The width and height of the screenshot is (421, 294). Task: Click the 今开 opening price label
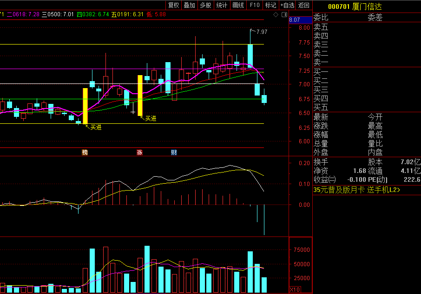[375, 117]
